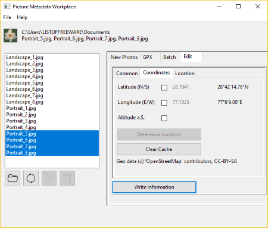The image size is (268, 228).
Task: Click the app icon in title bar
Action: [7, 7]
